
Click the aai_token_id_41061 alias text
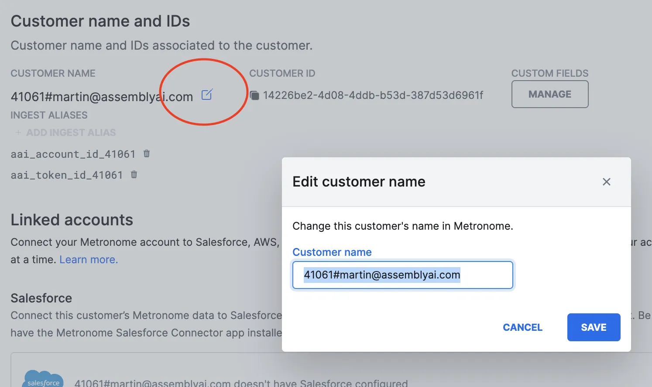tap(67, 175)
